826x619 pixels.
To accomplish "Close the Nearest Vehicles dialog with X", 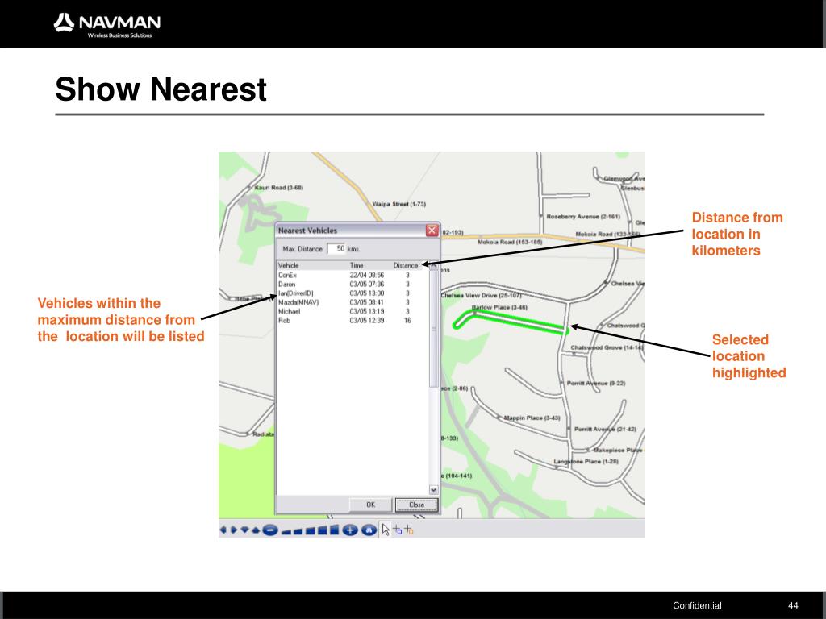I will click(x=432, y=230).
